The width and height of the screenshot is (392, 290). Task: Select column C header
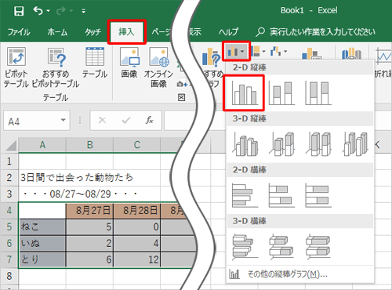[x=137, y=145]
